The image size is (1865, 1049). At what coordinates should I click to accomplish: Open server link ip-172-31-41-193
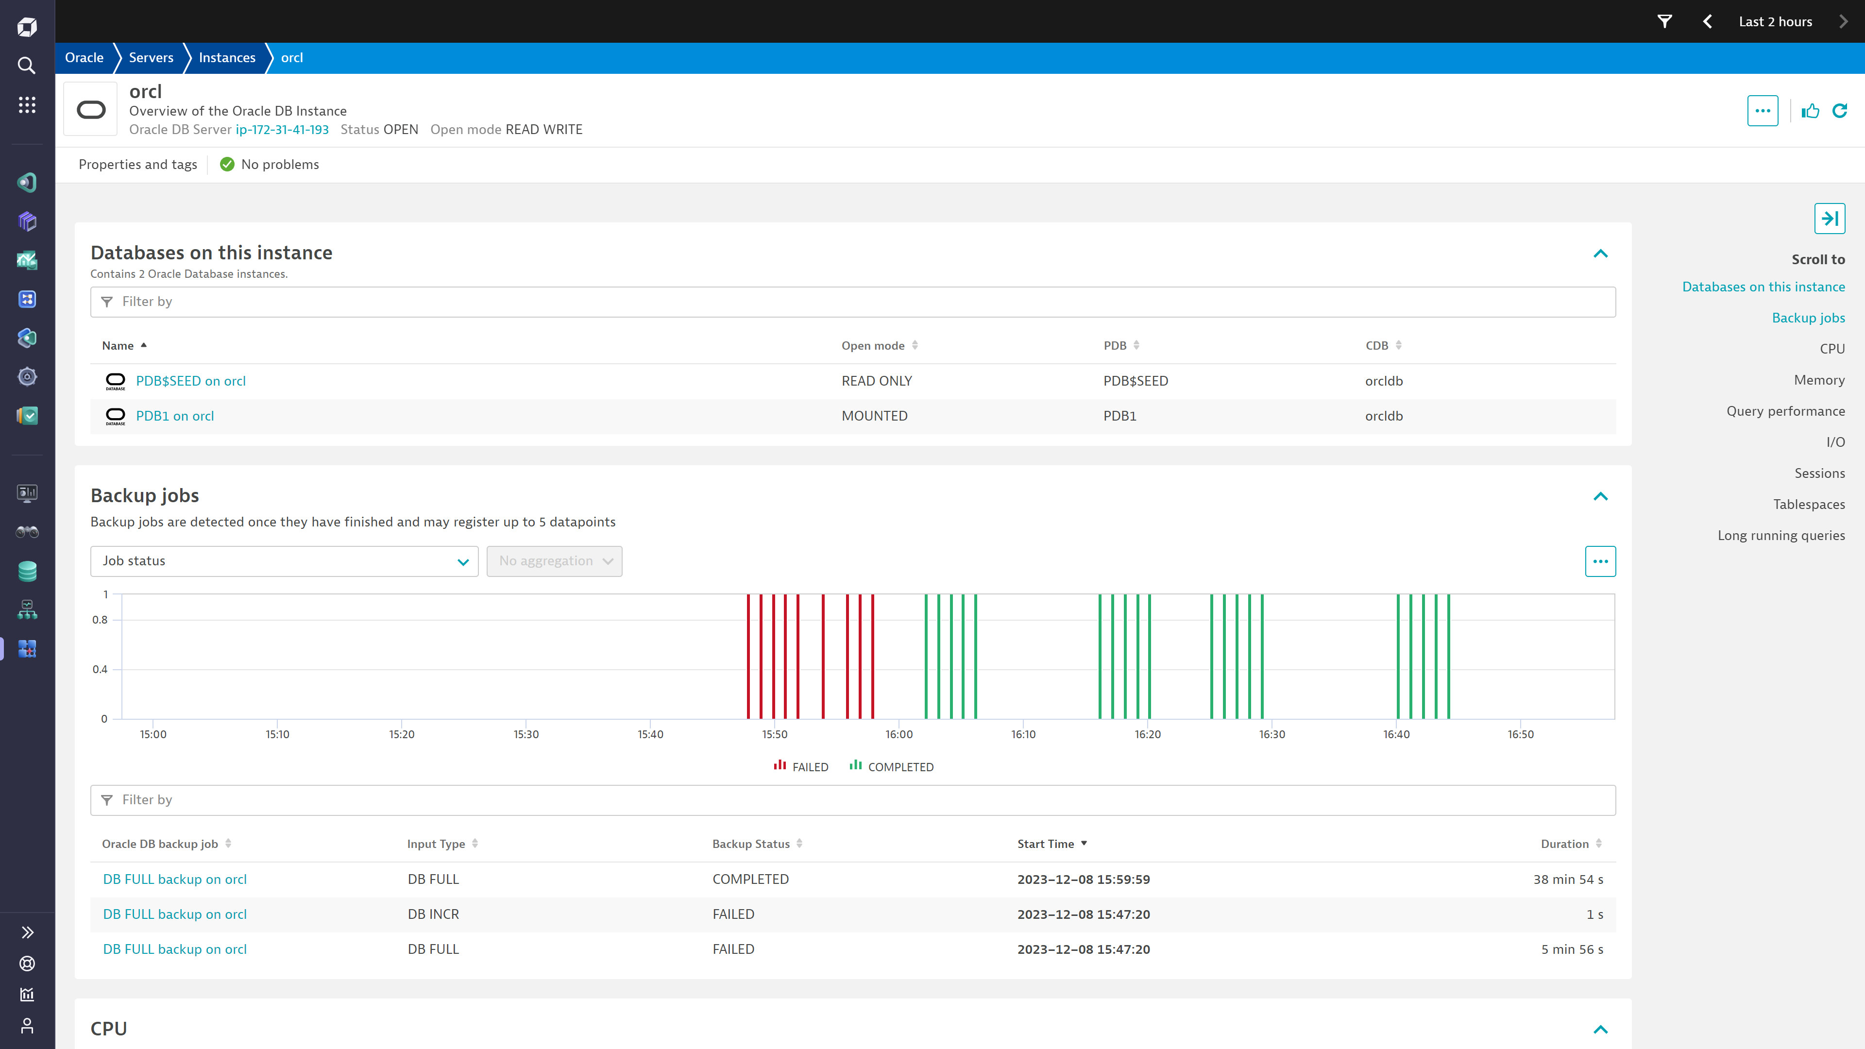282,130
